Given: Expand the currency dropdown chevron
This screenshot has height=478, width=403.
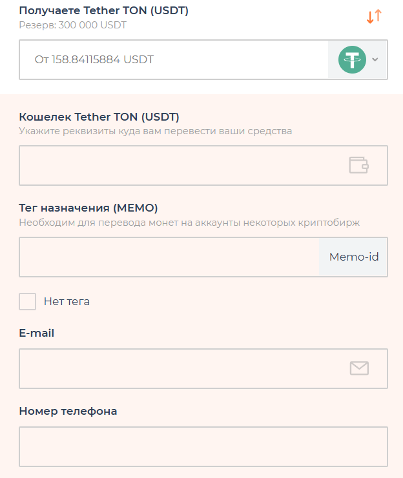Looking at the screenshot, I should [x=375, y=60].
